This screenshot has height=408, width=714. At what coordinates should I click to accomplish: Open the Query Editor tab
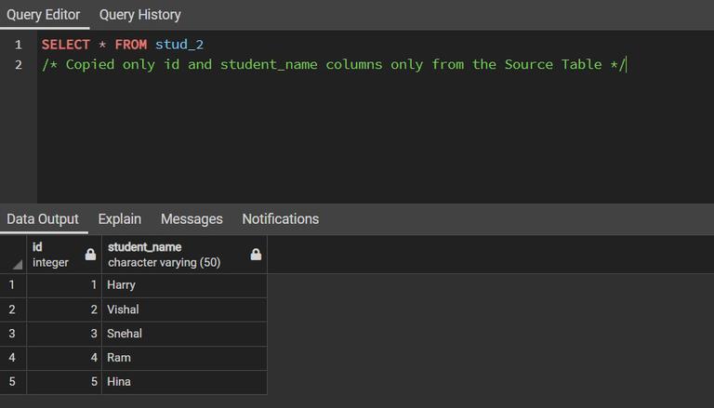point(43,15)
